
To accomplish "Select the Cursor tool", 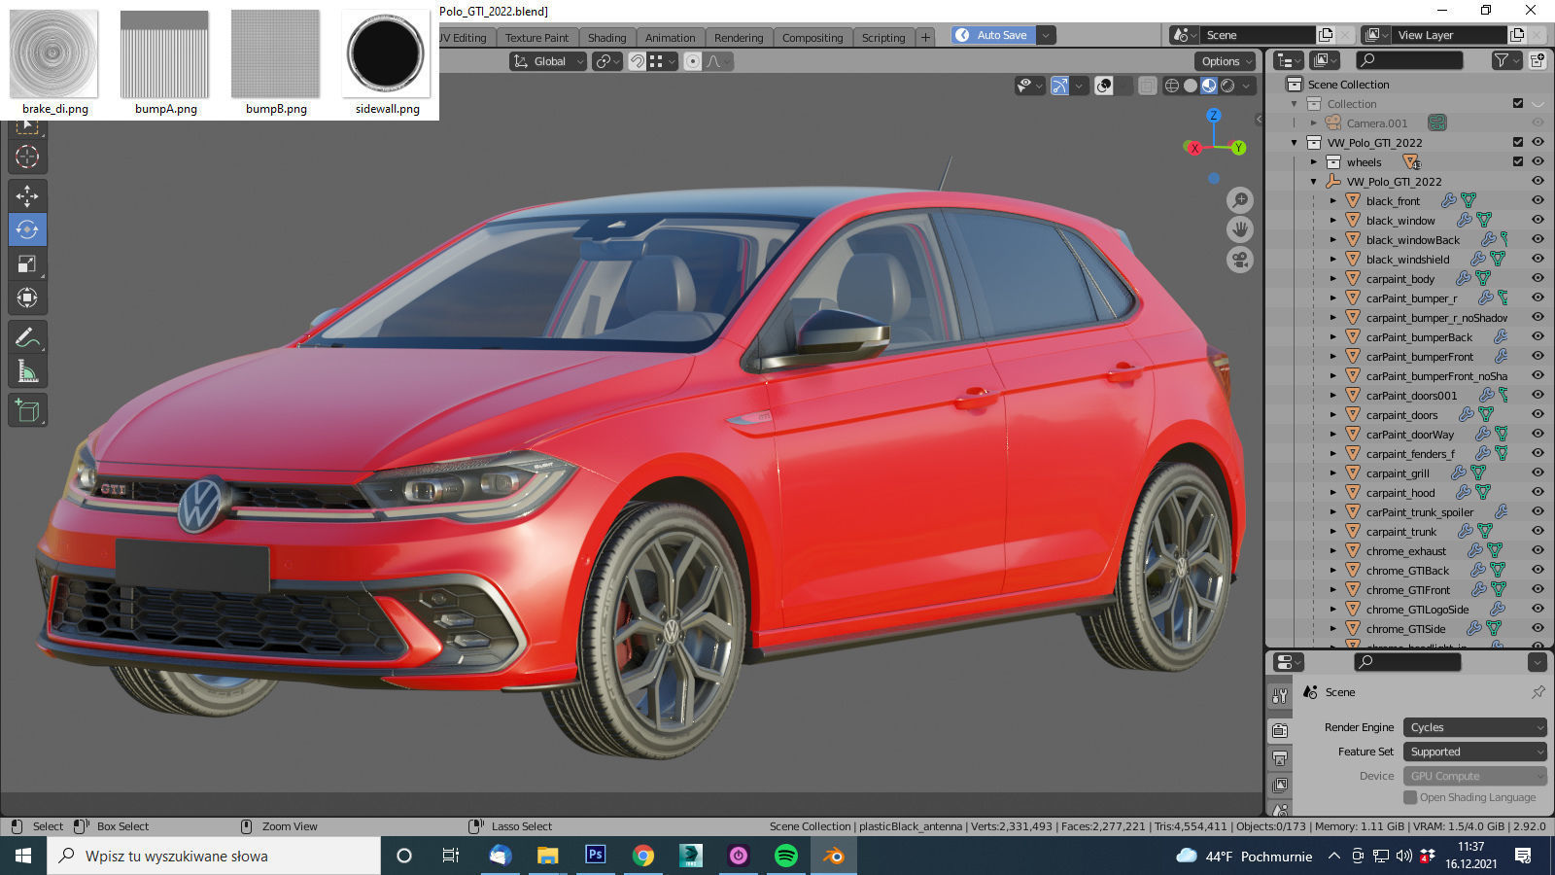I will tap(27, 157).
